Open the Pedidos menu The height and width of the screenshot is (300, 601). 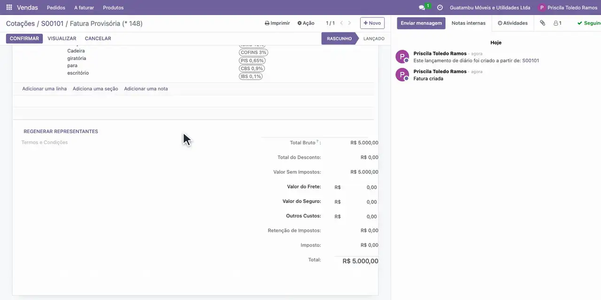pyautogui.click(x=56, y=7)
